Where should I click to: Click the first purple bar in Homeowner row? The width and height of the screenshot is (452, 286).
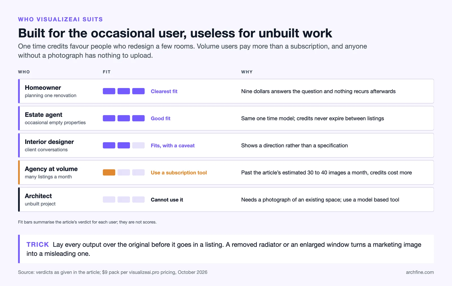pyautogui.click(x=109, y=91)
